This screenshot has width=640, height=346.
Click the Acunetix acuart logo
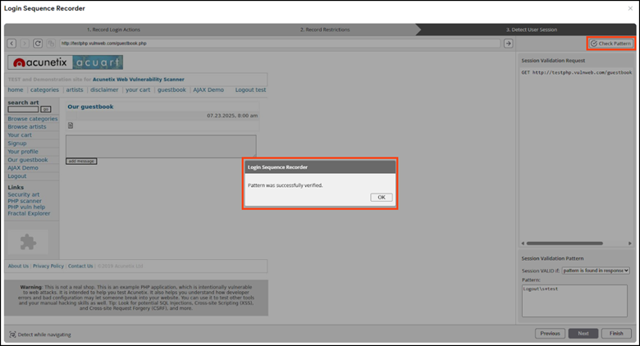66,62
